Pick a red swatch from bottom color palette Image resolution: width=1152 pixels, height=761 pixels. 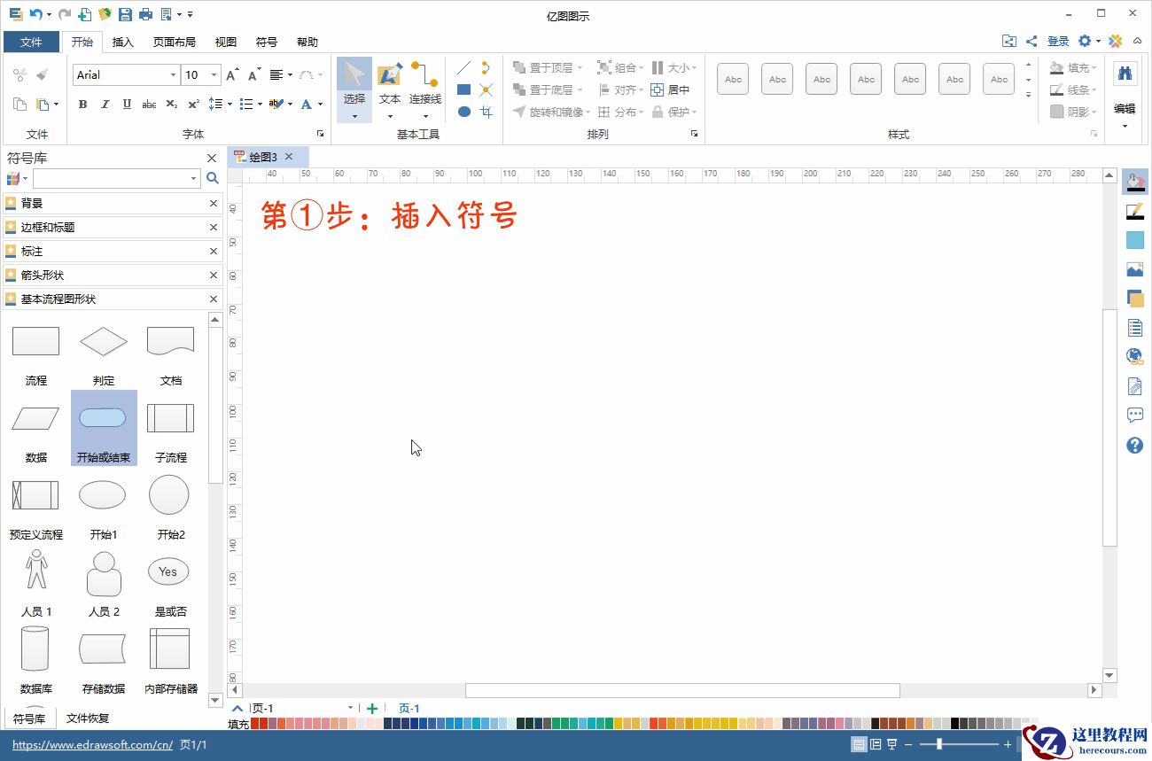[261, 723]
